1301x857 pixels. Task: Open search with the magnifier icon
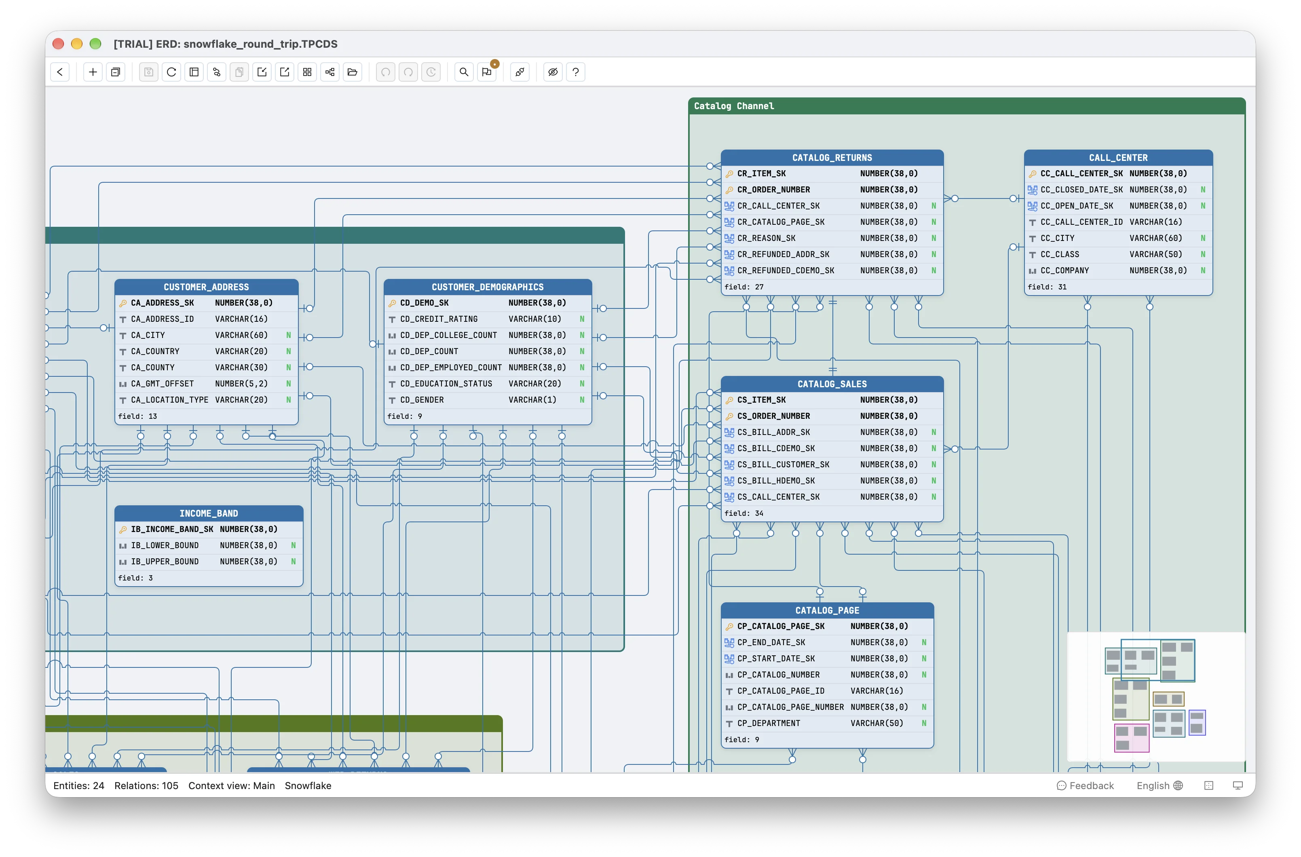click(x=464, y=72)
